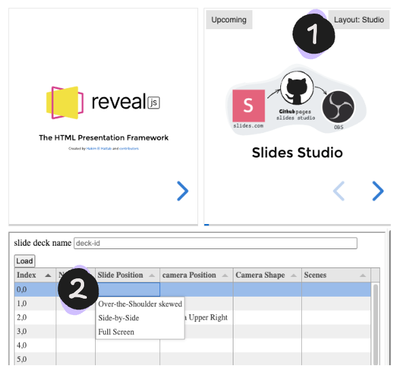Sort the Scenes column
This screenshot has width=397, height=372.
pos(363,275)
